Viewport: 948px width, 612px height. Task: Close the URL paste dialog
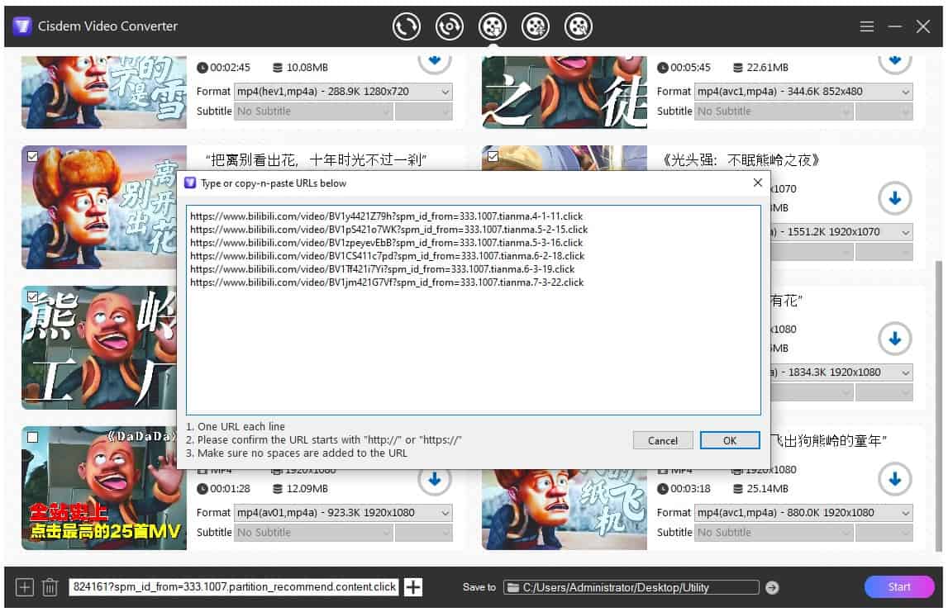758,183
